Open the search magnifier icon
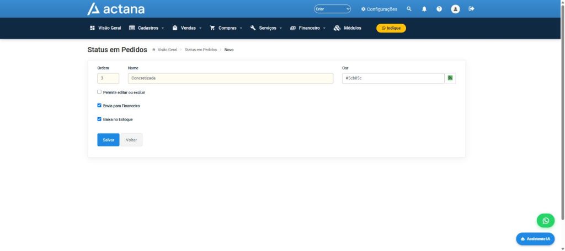 tap(409, 9)
